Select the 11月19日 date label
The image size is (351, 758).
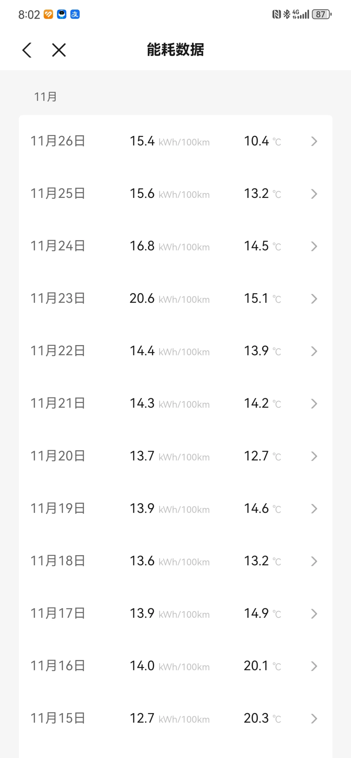point(58,508)
